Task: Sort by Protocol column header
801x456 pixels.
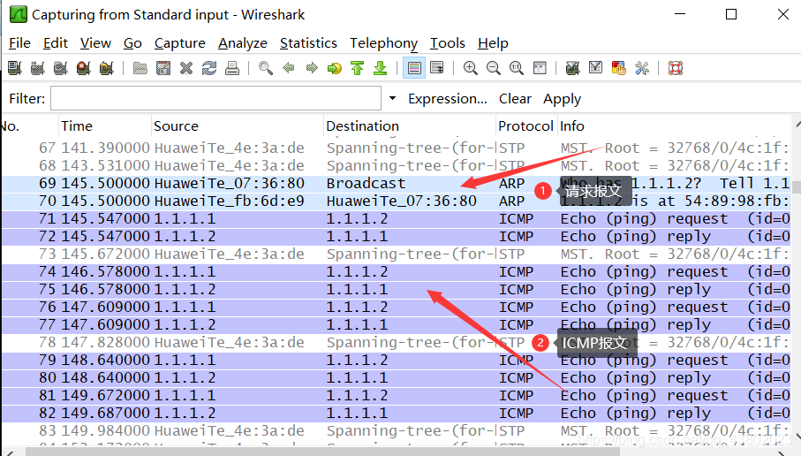Action: pyautogui.click(x=525, y=126)
